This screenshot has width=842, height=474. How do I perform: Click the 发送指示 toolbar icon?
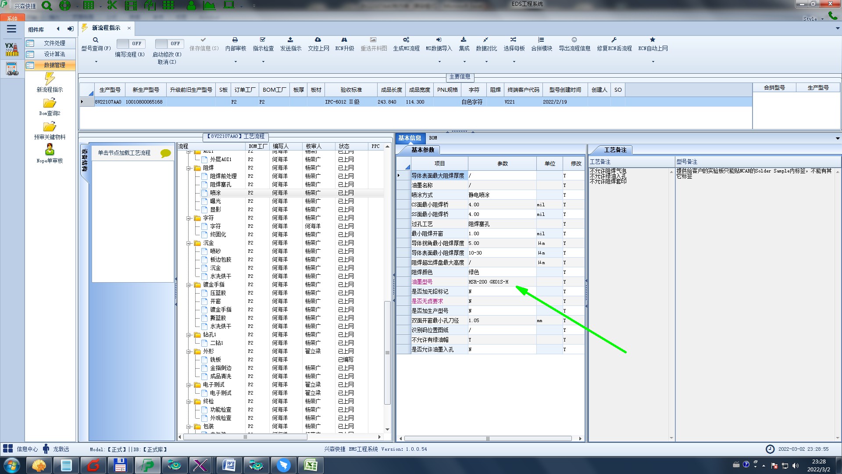point(290,40)
